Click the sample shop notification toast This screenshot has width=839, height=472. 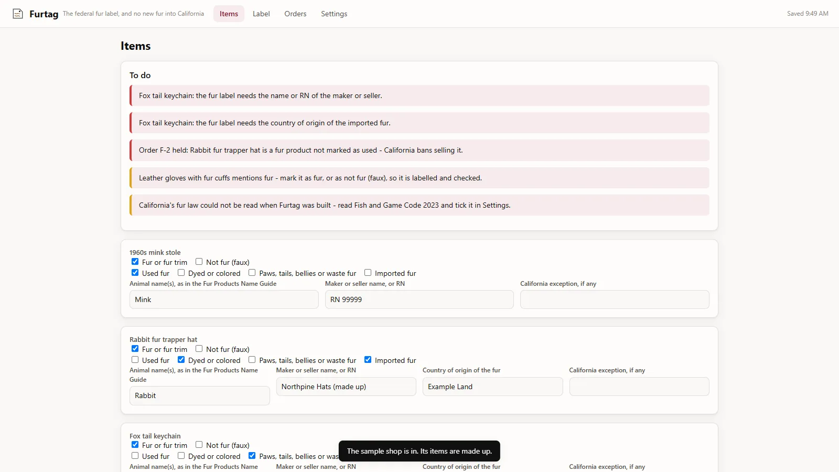coord(419,451)
